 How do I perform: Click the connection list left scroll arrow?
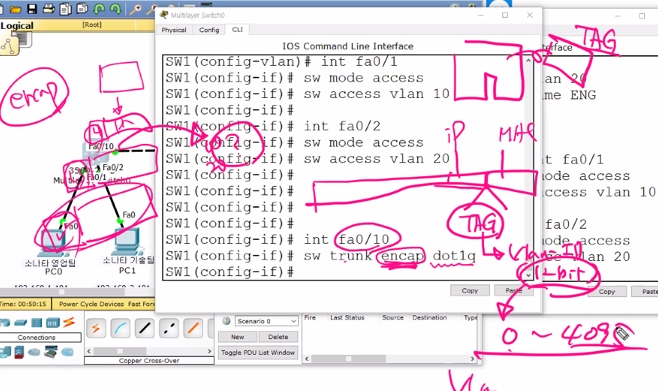pos(89,351)
